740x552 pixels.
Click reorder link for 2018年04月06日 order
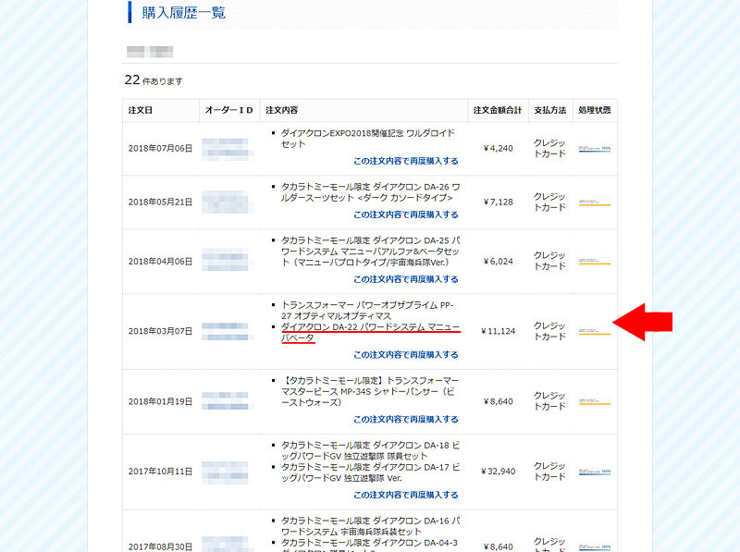[x=406, y=279]
